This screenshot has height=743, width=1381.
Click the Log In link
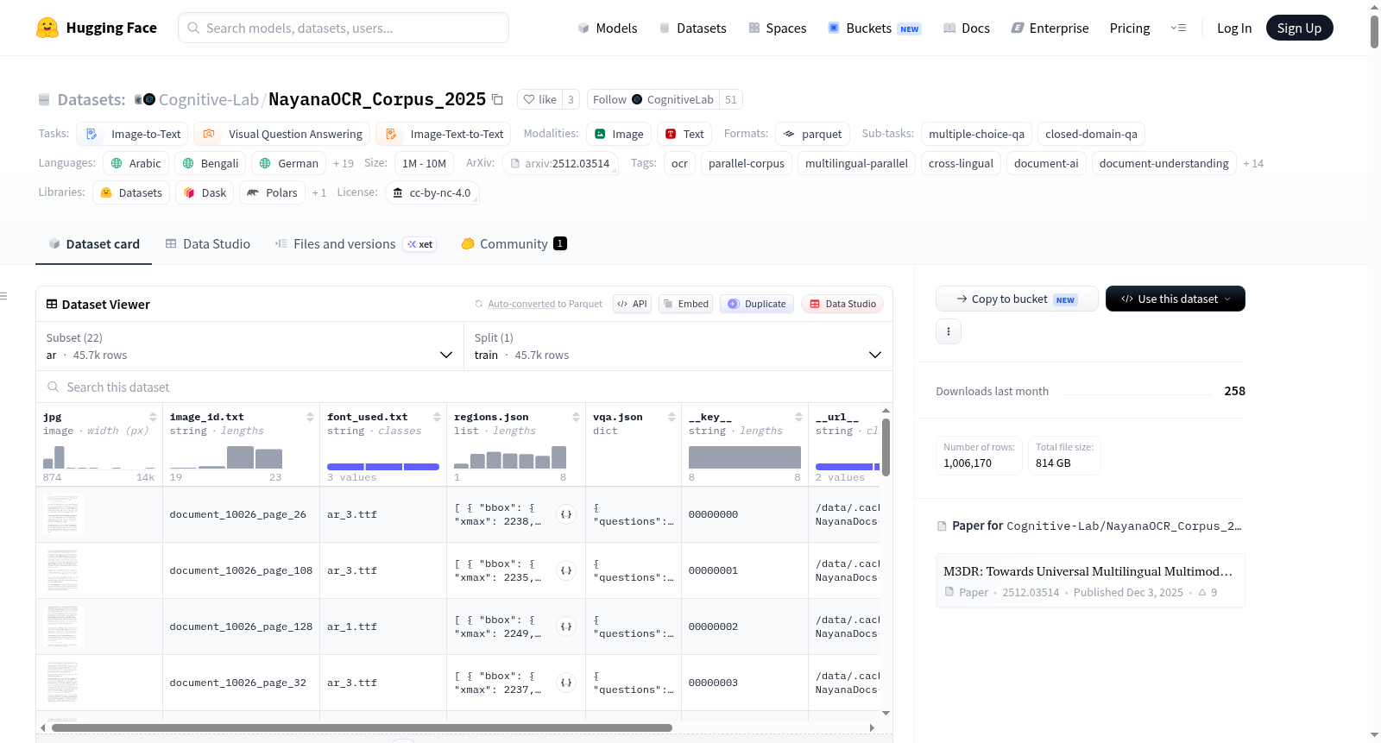tap(1234, 28)
